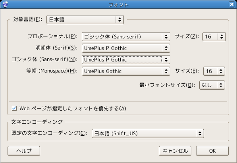This screenshot has height=163, width=237.
Task: Open the サイズ(Z) proportional size dropdown
Action: (x=214, y=36)
